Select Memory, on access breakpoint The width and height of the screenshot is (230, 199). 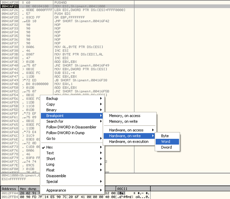click(125, 116)
